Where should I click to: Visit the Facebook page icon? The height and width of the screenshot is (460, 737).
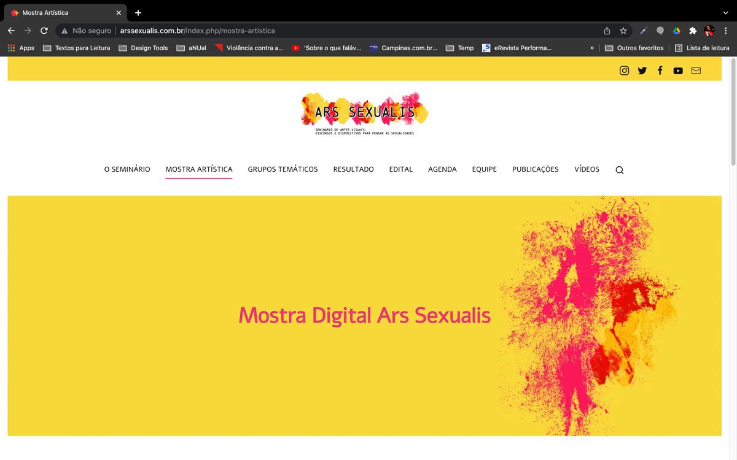tap(660, 71)
